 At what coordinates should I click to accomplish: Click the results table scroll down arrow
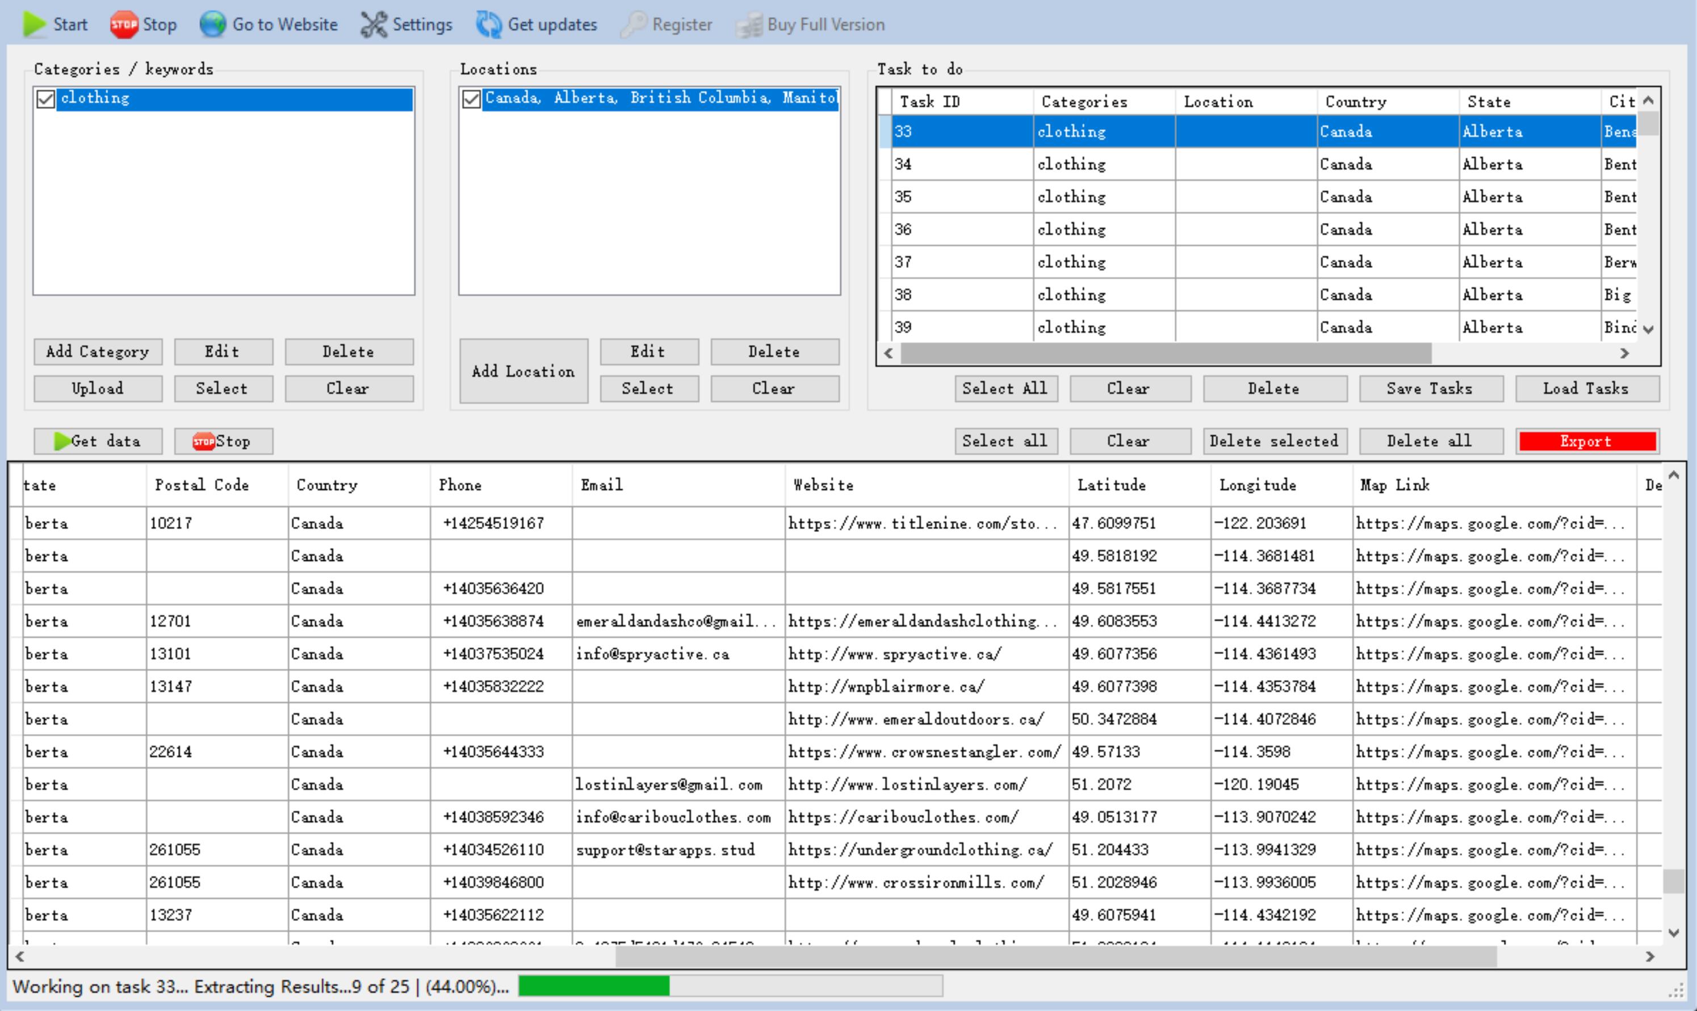point(1674,933)
